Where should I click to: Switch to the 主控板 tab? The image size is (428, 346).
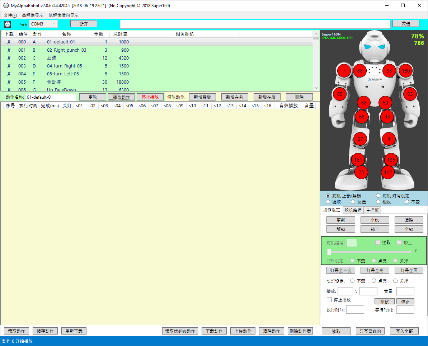pyautogui.click(x=372, y=210)
